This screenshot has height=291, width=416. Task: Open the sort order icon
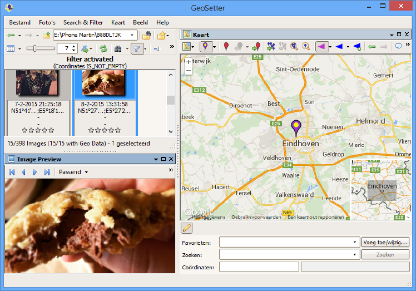pyautogui.click(x=85, y=48)
